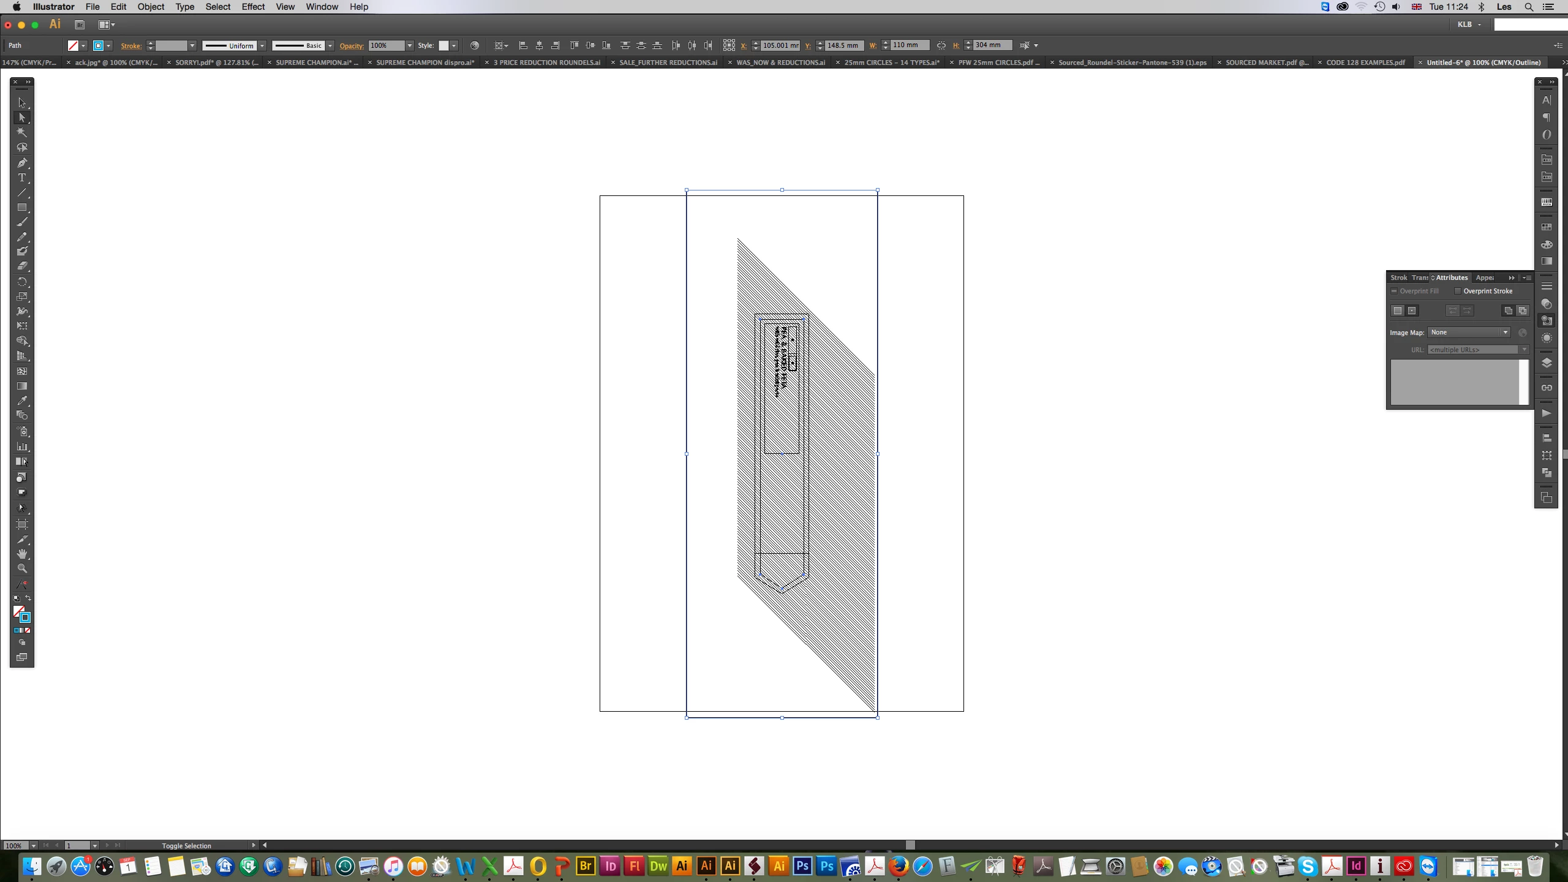Open the Uniform variable width profile dropdown
The width and height of the screenshot is (1568, 882).
pyautogui.click(x=262, y=46)
